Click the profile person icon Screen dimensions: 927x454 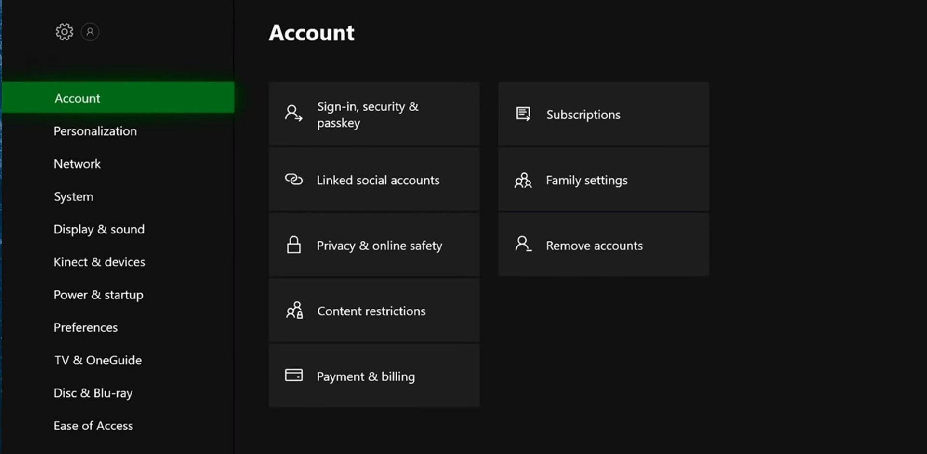(x=90, y=32)
